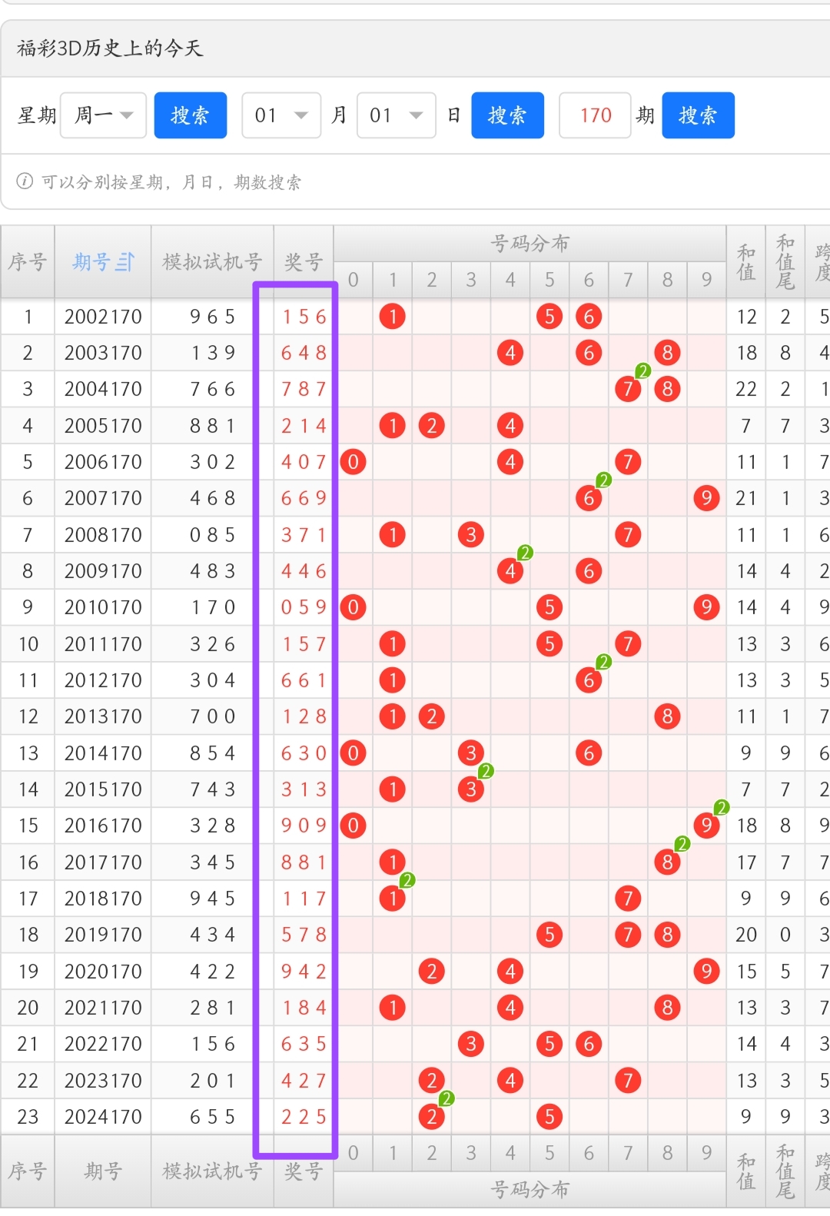830x1216 pixels.
Task: Select issue number 2023170
Action: (x=103, y=1081)
